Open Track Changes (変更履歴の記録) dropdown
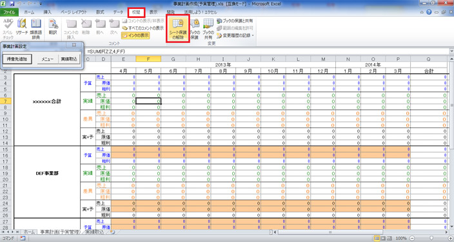This screenshot has height=242, width=454. [x=235, y=35]
